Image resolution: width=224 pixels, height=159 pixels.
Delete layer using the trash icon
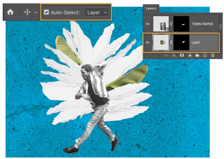click(x=212, y=55)
